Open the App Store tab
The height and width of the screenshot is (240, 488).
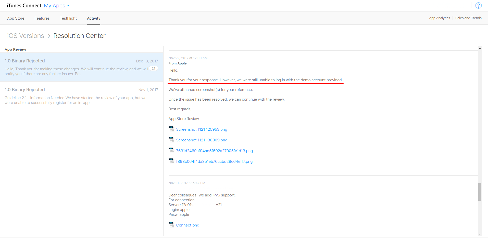16,18
